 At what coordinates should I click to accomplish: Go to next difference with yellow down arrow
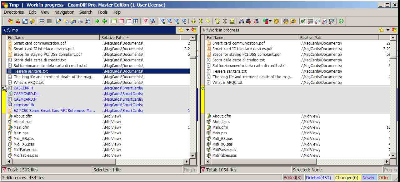coord(208,21)
